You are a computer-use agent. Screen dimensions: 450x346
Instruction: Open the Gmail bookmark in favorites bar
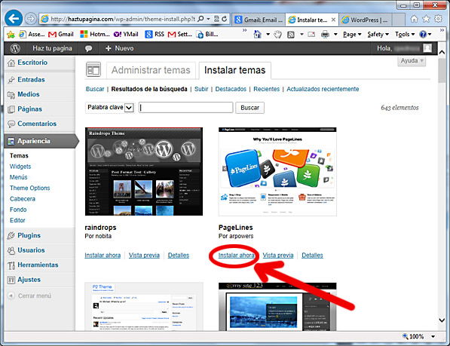61,35
